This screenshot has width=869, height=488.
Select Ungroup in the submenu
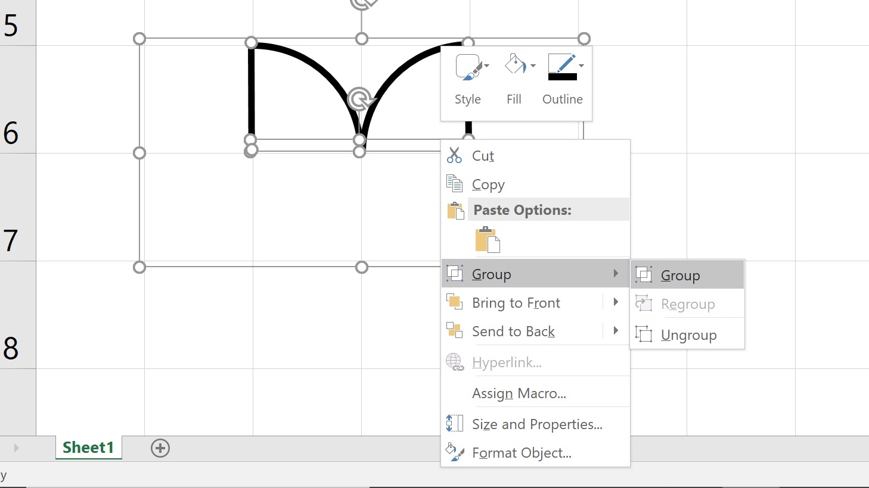pos(687,334)
